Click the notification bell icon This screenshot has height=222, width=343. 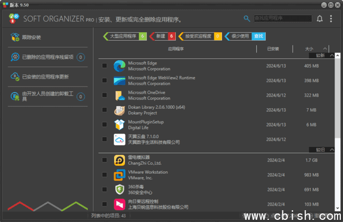[x=320, y=19]
